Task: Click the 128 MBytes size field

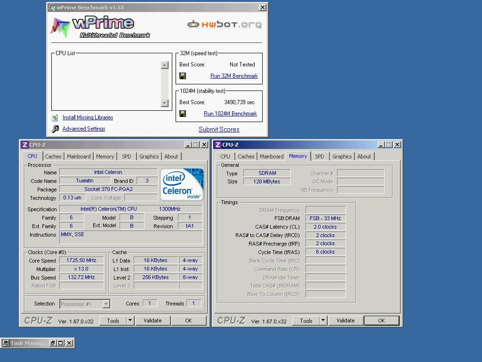Action: tap(267, 181)
